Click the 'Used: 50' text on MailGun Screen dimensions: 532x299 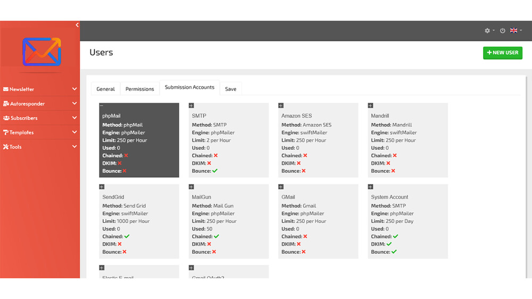202,229
